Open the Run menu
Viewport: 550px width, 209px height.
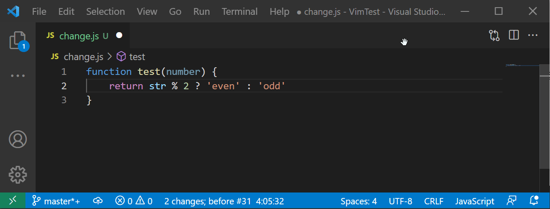(201, 11)
